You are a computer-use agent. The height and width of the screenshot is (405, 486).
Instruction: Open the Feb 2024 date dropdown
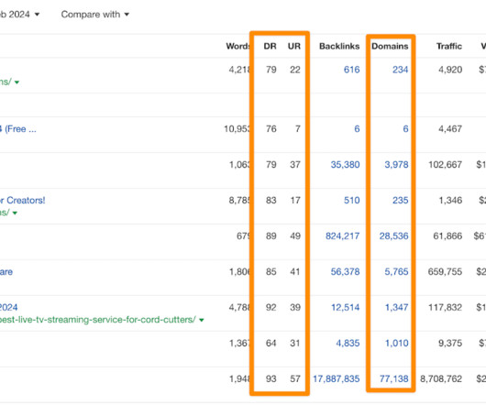pyautogui.click(x=19, y=15)
